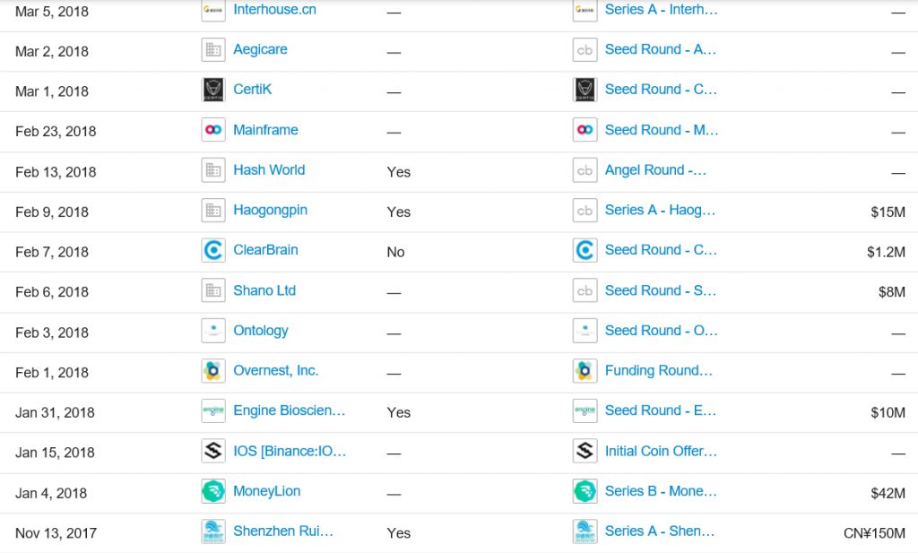Click the Overnest, Inc. organization logo icon

pyautogui.click(x=213, y=371)
